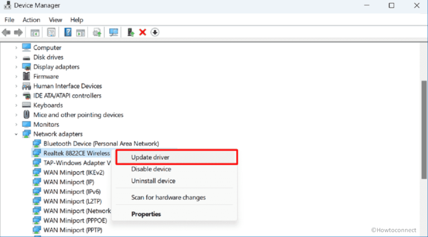Expand Mice and other pointing devices node
Image resolution: width=428 pixels, height=237 pixels.
pos(16,115)
